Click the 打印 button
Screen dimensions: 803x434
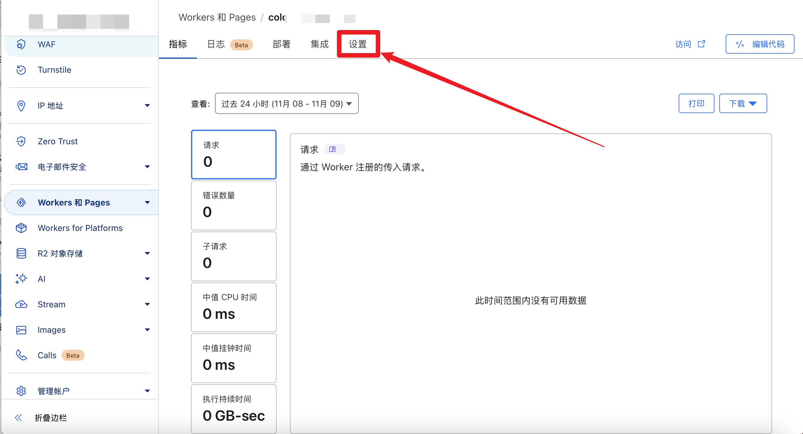tap(696, 103)
